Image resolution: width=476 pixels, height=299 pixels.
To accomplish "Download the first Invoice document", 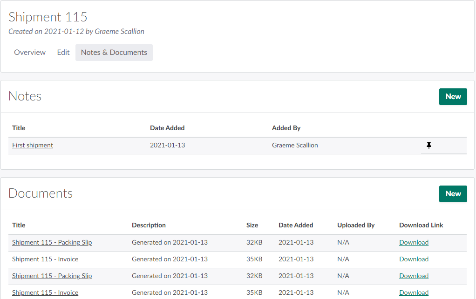I will pos(414,259).
